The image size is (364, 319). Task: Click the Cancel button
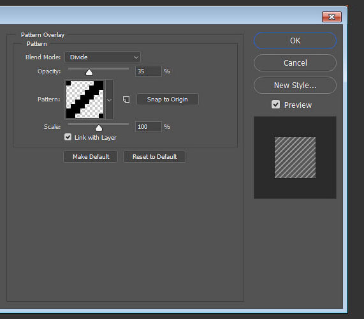point(295,63)
